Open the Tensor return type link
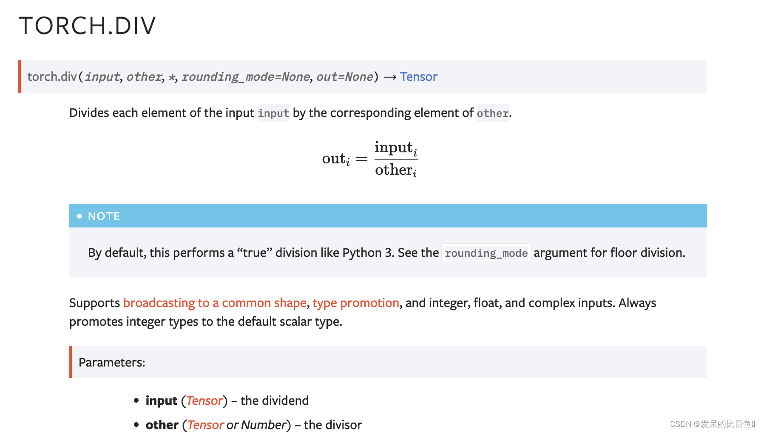Viewport: 761px width, 432px height. click(x=418, y=77)
